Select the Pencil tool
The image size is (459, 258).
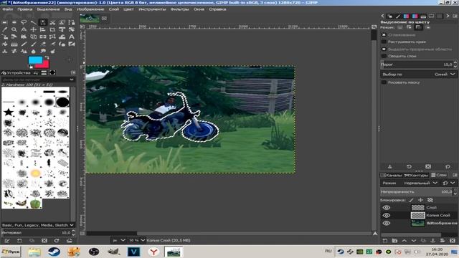tap(24, 44)
